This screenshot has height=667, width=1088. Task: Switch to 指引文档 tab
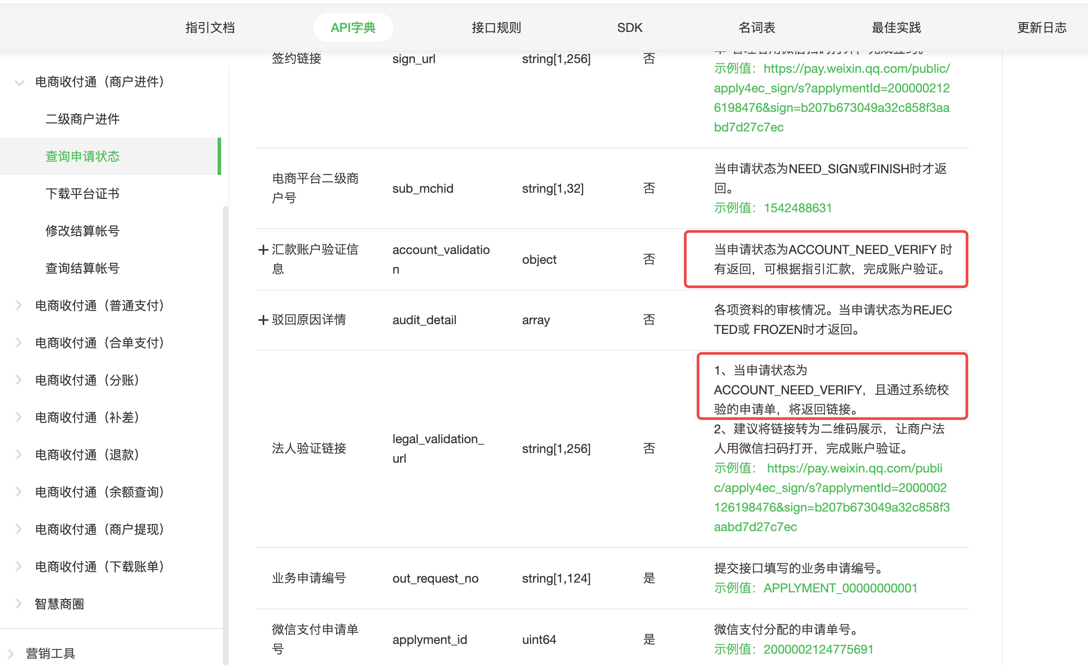click(210, 28)
